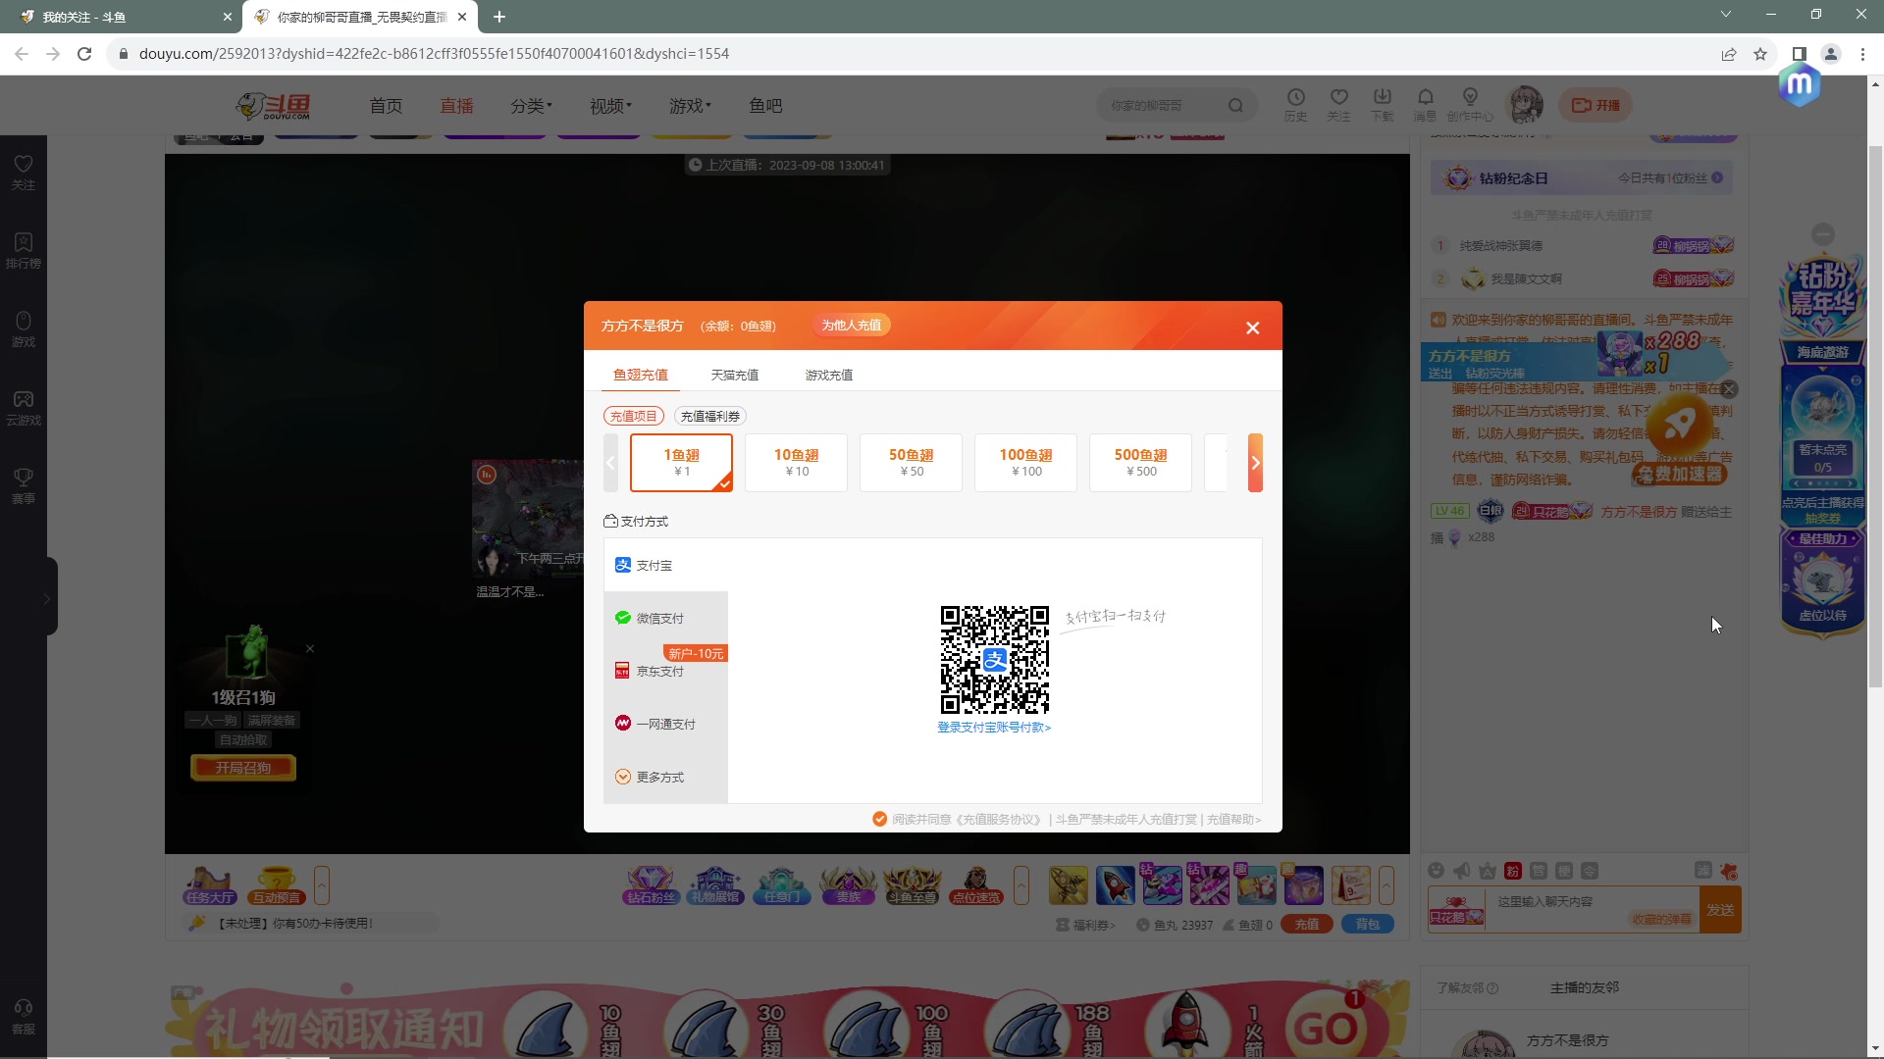Open 斗鱼至尊 icon

coord(913,885)
